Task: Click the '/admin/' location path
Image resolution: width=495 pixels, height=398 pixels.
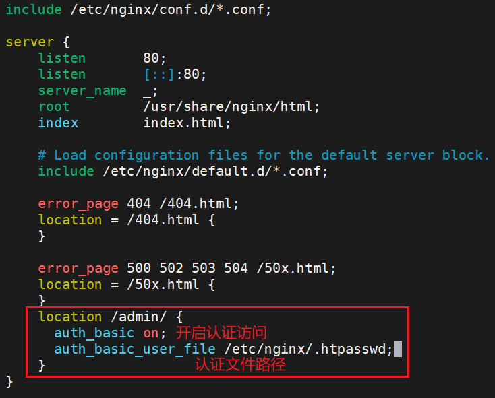Action: [x=139, y=317]
